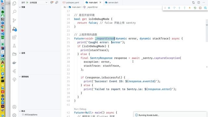Click the Debug code lens above main()

click(83, 109)
